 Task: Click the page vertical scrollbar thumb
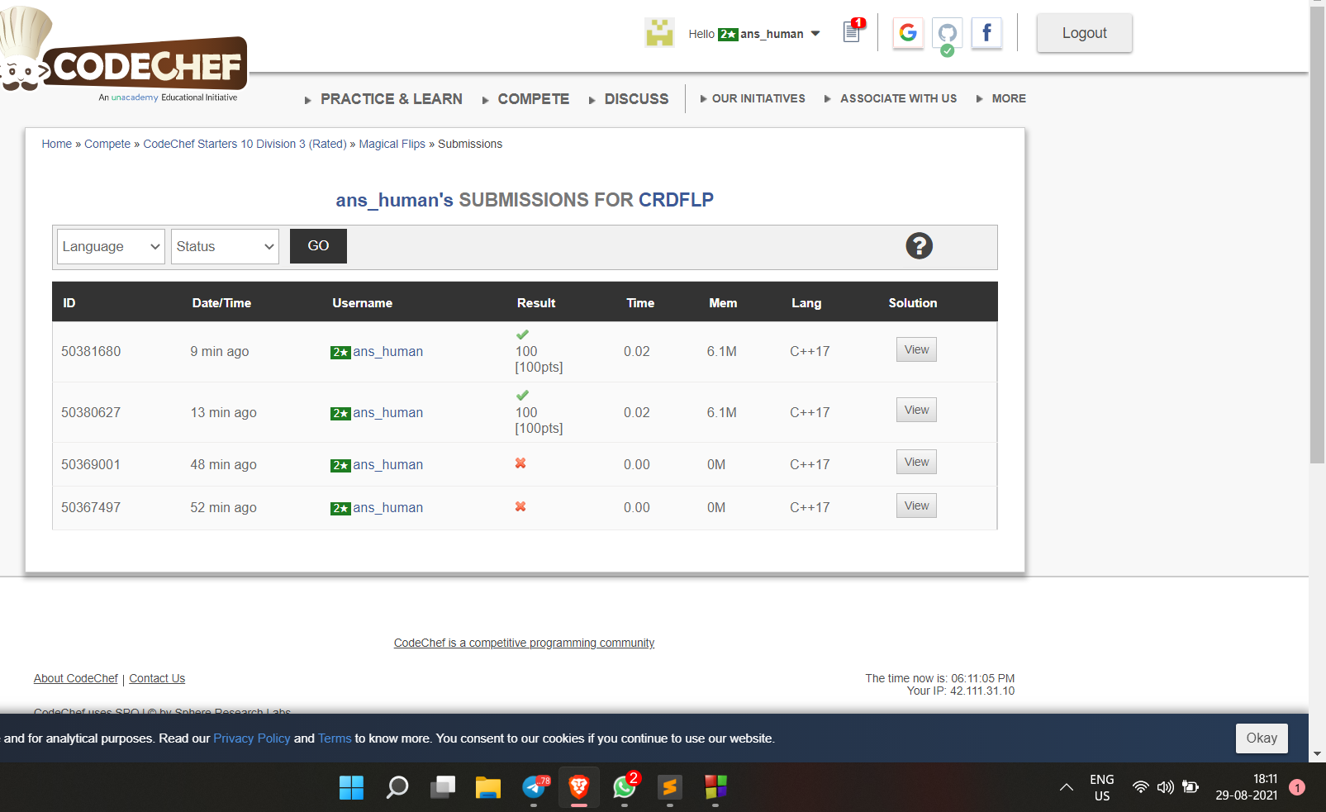tap(1318, 235)
